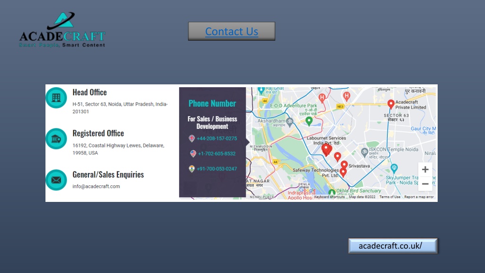Call the +1-702-605-8532 number
The height and width of the screenshot is (273, 485).
pos(217,154)
